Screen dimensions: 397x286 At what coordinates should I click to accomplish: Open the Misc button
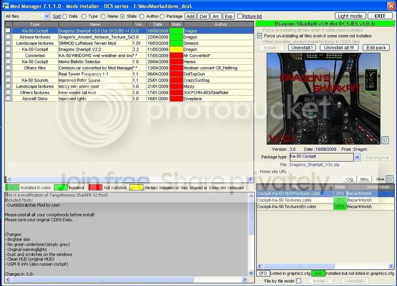tap(364, 179)
